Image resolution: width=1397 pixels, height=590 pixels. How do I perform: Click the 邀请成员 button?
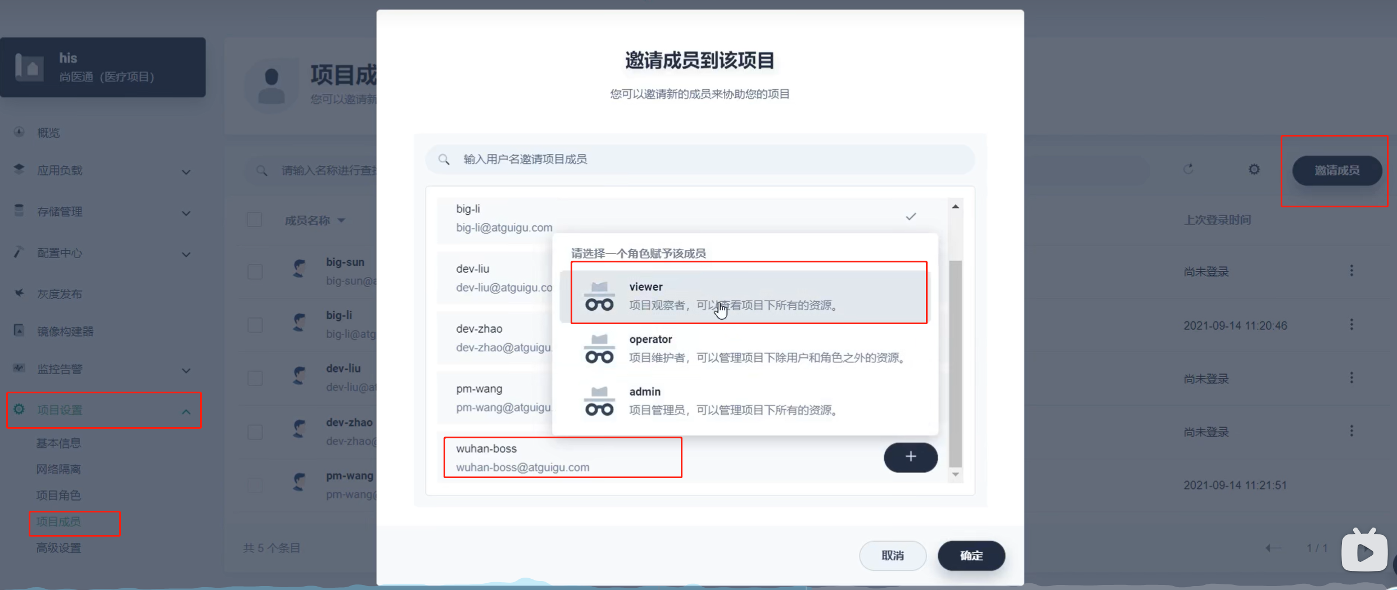[1337, 170]
